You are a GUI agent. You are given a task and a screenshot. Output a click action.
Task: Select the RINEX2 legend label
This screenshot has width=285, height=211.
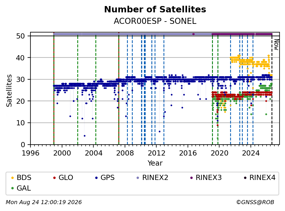(x=155, y=178)
